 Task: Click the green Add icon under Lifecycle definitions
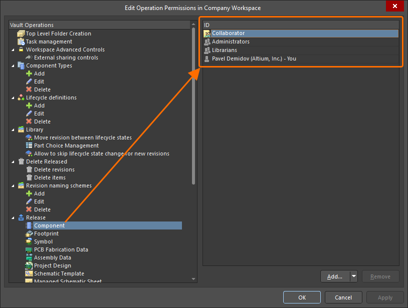(x=29, y=105)
